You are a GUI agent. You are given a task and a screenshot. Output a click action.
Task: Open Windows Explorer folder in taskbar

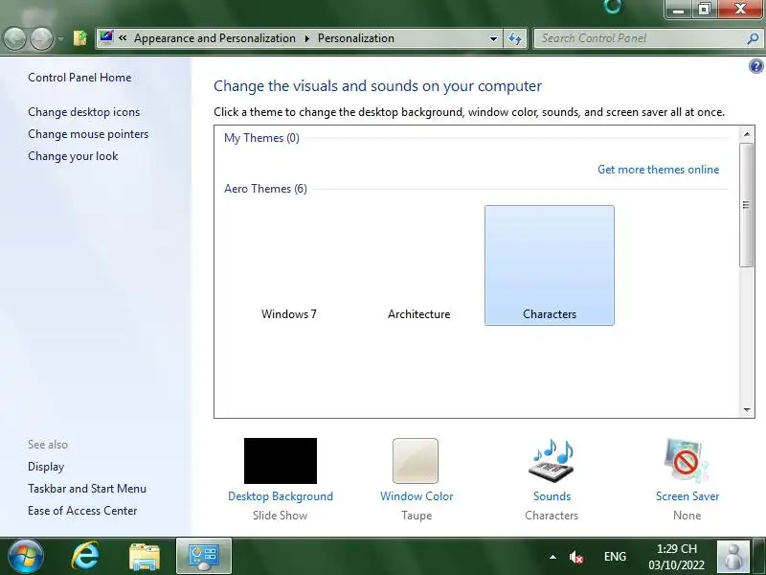click(x=145, y=557)
